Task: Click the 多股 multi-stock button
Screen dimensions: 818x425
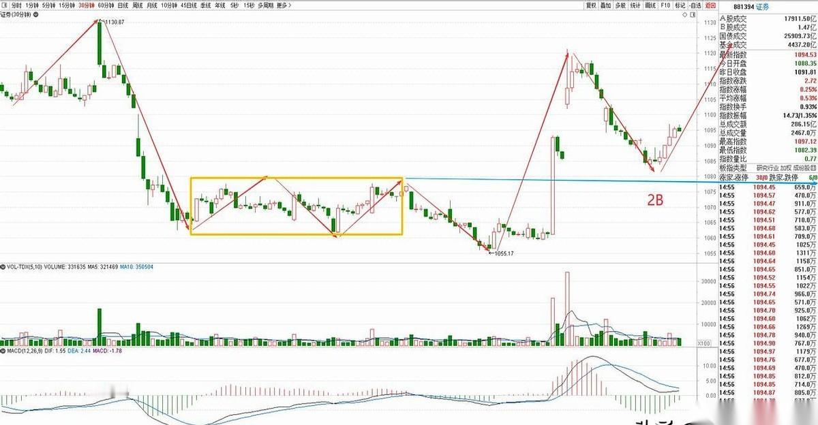Action: (620, 5)
